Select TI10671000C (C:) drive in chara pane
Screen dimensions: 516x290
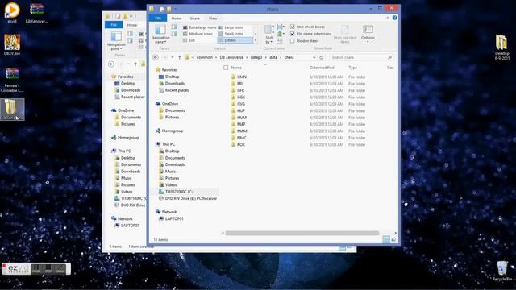click(x=179, y=192)
